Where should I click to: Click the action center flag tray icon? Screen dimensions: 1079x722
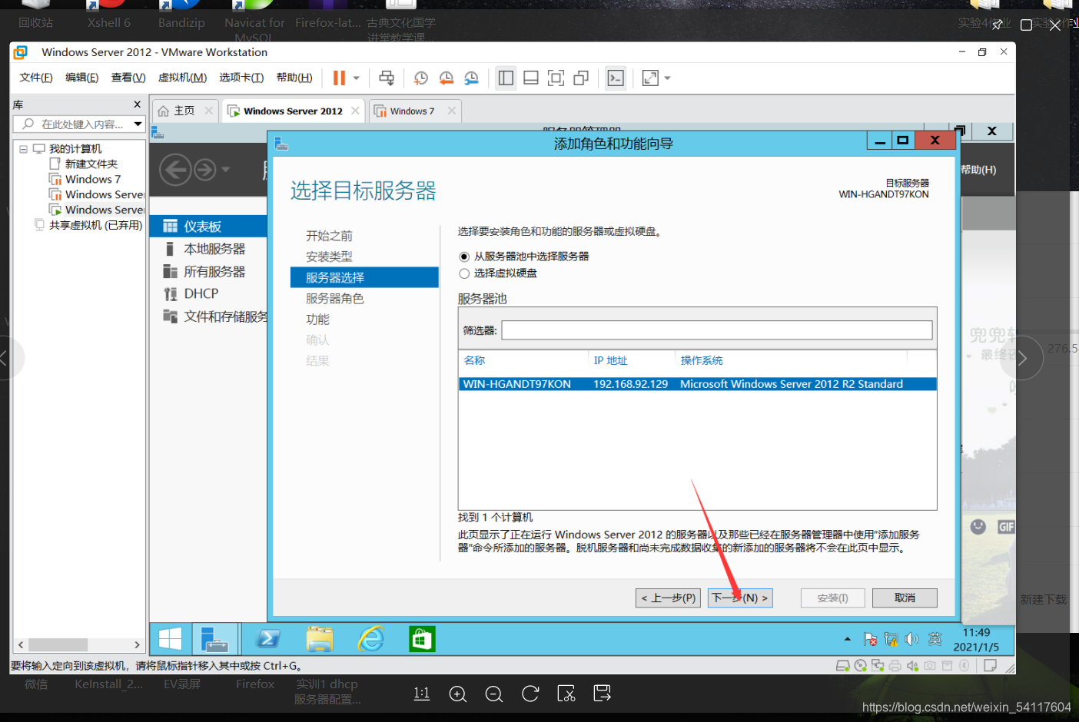(870, 639)
